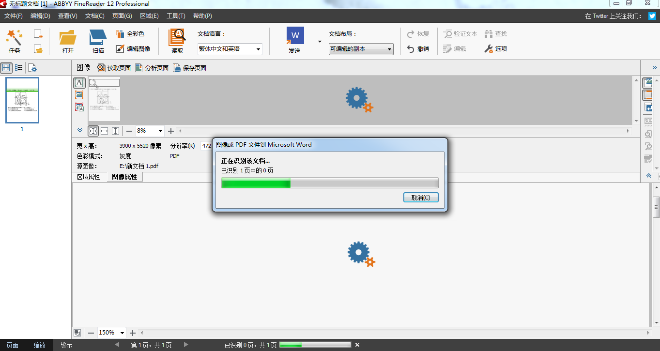This screenshot has height=351, width=660.
Task: Click the Read (读取) icon
Action: tap(177, 41)
